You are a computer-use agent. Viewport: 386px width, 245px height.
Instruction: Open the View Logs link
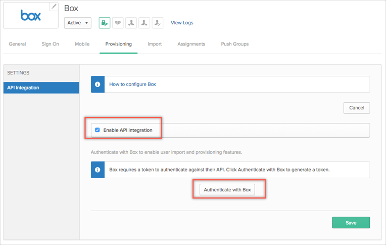182,23
